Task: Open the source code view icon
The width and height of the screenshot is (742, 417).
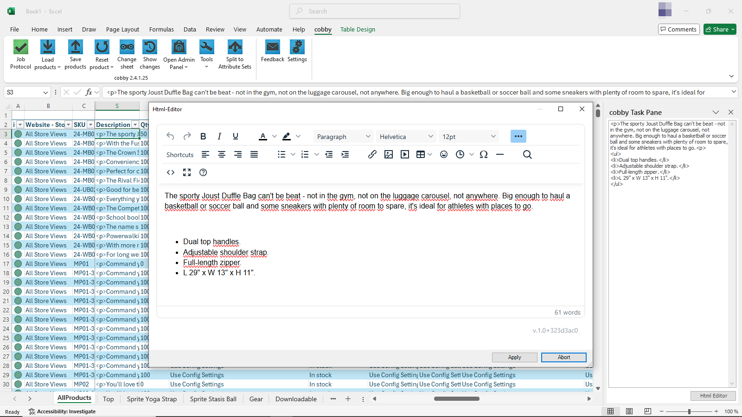Action: coord(171,172)
